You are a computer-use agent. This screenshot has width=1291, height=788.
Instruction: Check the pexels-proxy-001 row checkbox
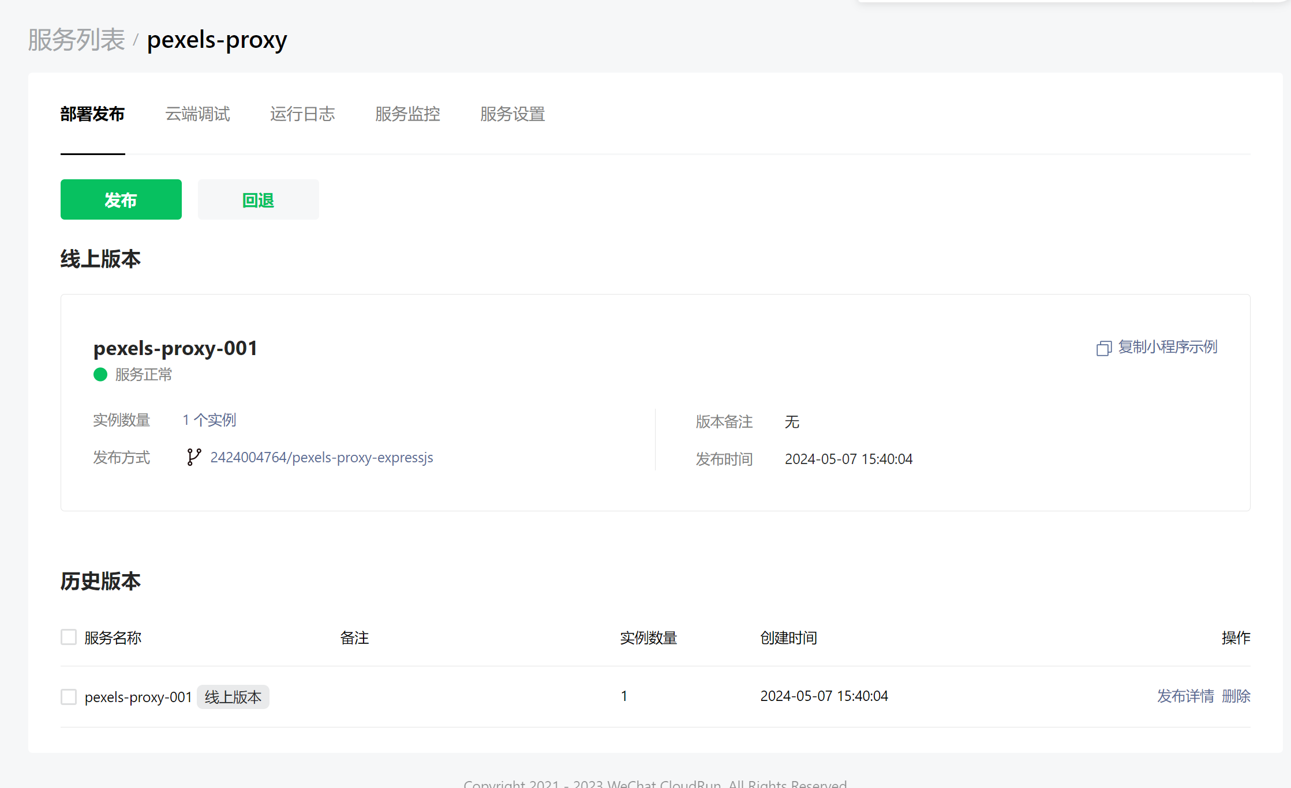coord(69,696)
